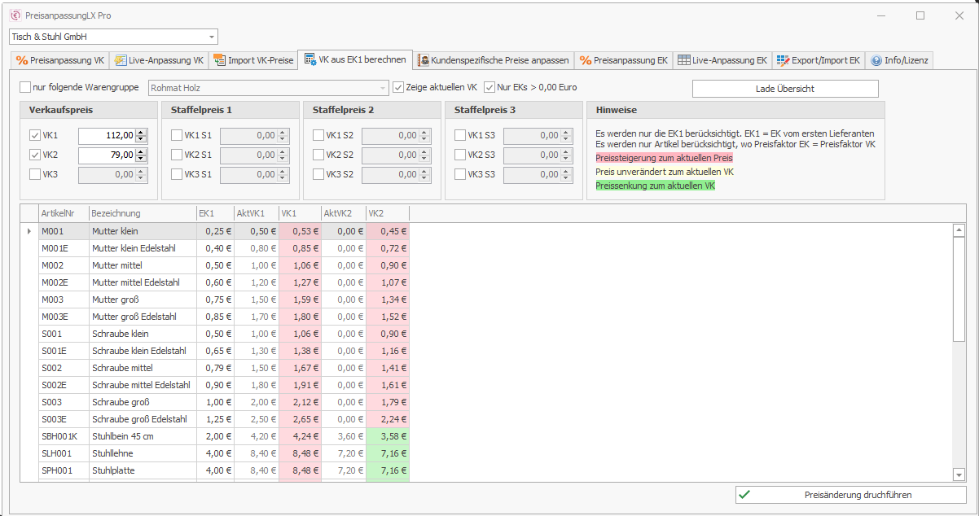Viewport: 979px width, 516px height.
Task: Click the Lade Übersicht button
Action: pos(785,89)
